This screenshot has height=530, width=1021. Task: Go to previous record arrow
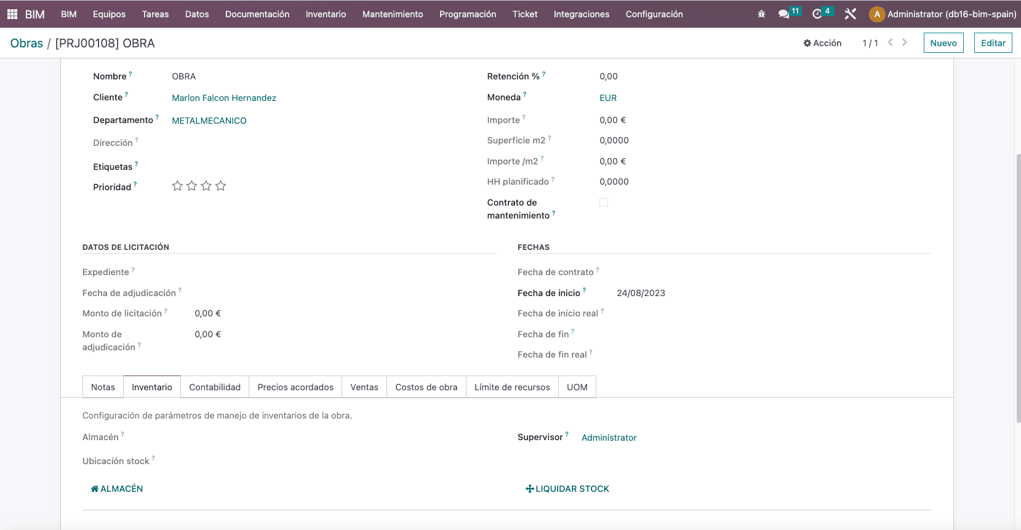[890, 42]
